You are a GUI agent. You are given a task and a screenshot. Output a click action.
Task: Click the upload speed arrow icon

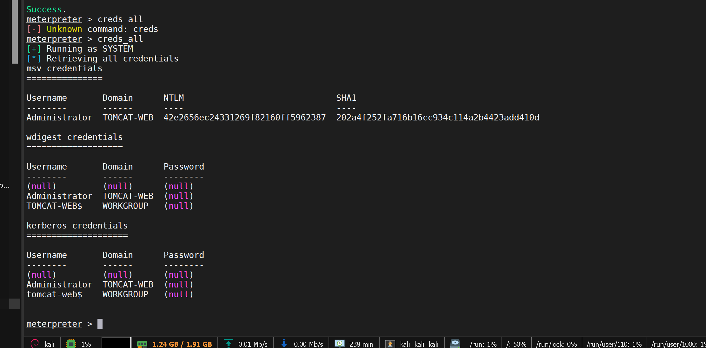228,344
